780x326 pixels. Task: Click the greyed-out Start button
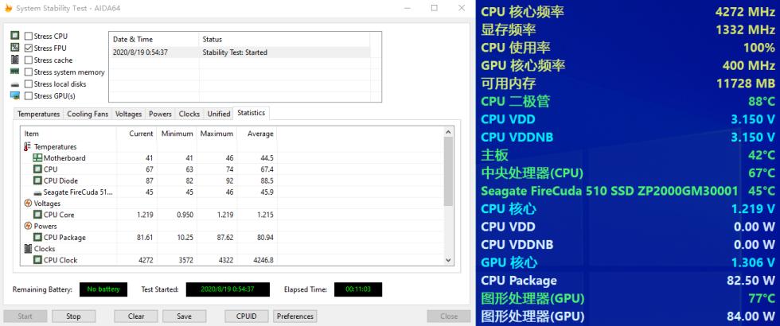25,316
